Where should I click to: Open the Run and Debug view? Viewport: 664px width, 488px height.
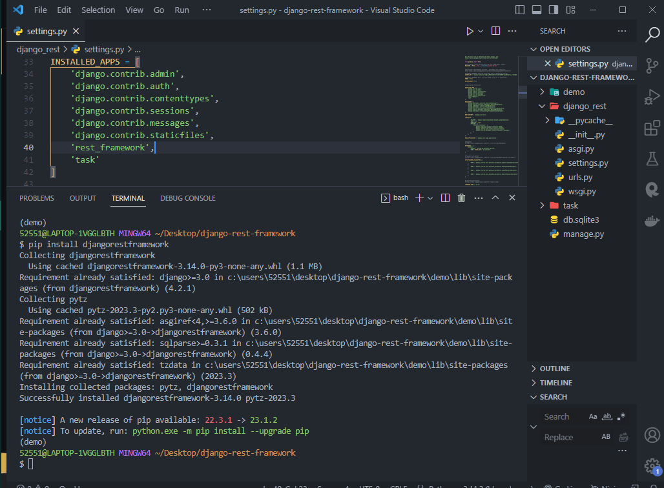coord(652,97)
